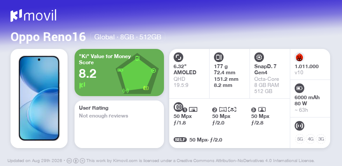Click the Kimovil logo

33,16
